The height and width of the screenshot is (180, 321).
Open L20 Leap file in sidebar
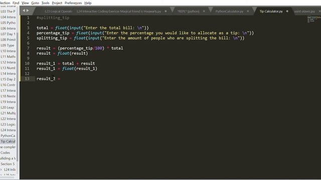pos(8,107)
